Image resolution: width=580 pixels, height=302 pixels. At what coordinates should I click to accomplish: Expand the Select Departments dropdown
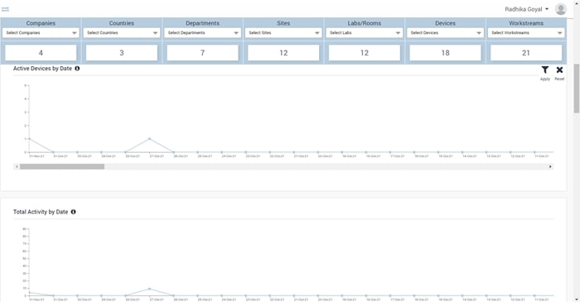[x=203, y=33]
